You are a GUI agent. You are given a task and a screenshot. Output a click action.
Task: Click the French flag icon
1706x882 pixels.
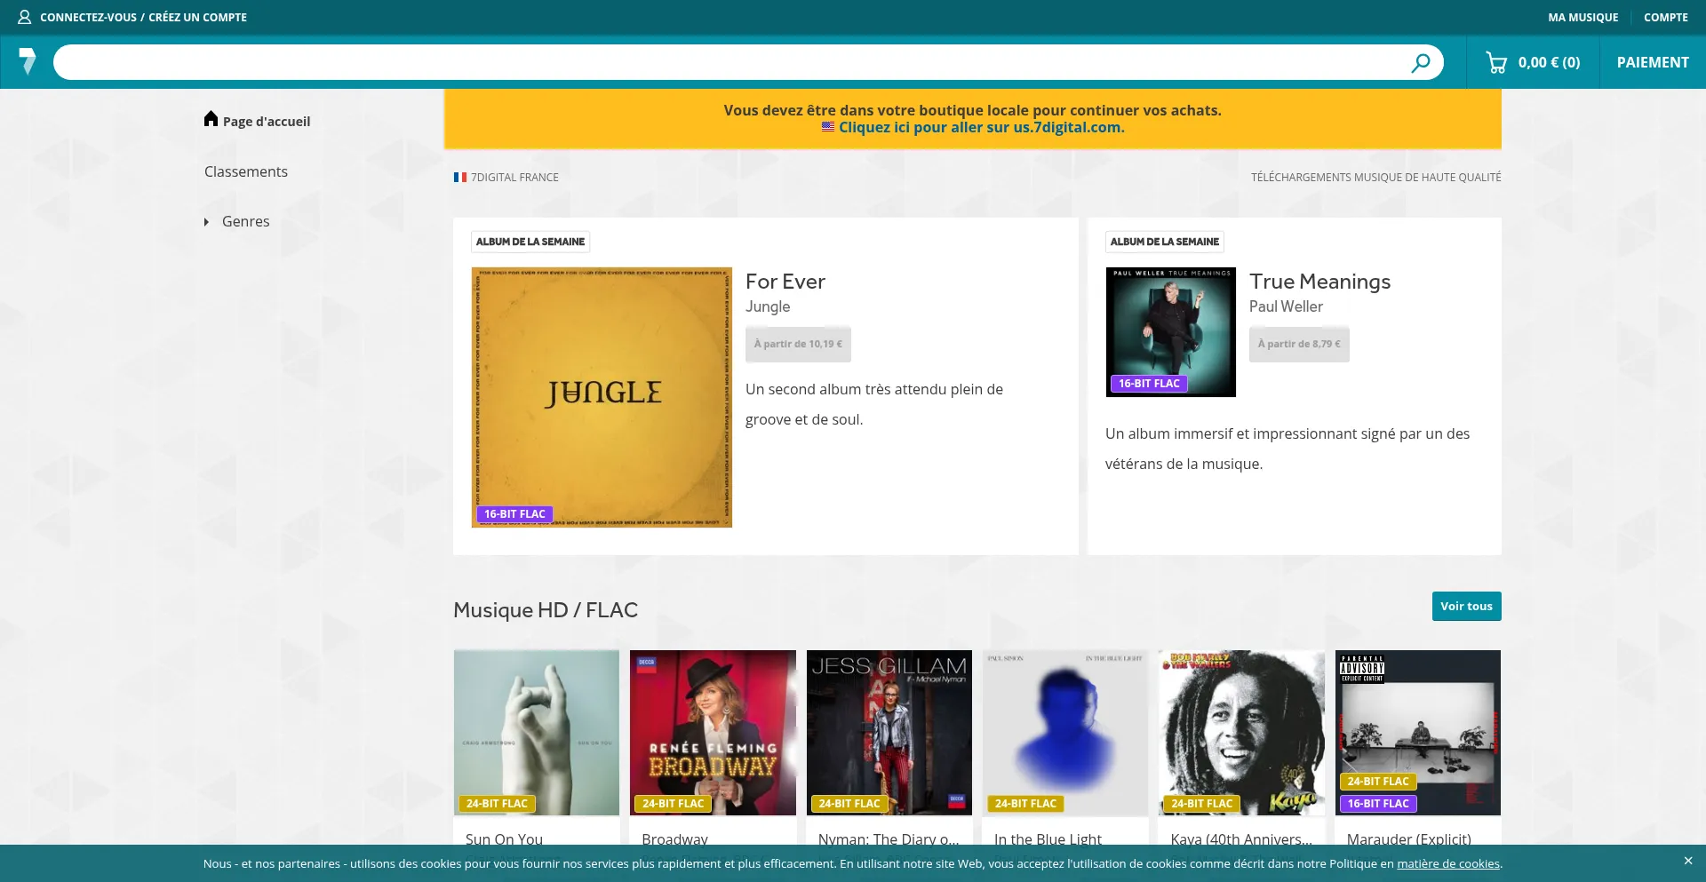460,177
